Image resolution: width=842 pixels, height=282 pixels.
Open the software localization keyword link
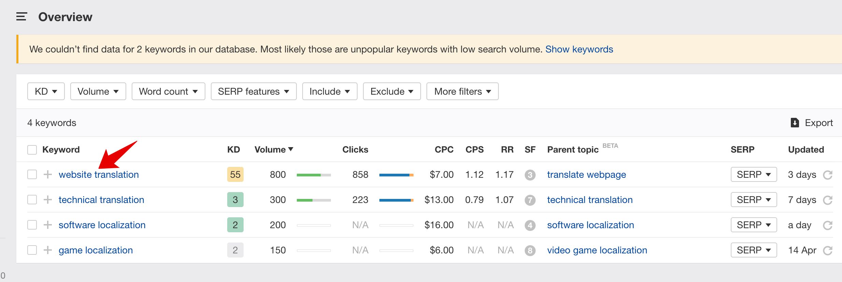102,225
